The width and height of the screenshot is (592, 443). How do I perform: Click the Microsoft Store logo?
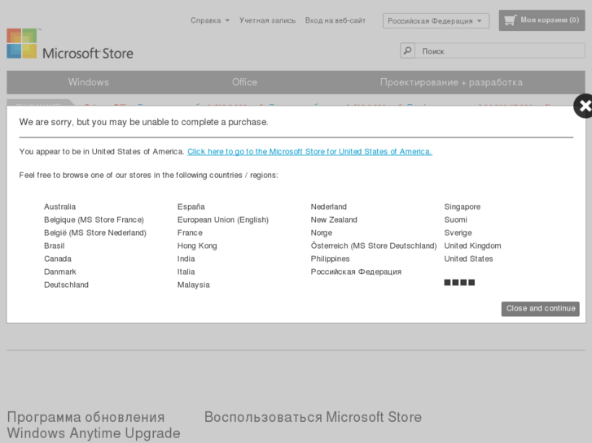(70, 45)
